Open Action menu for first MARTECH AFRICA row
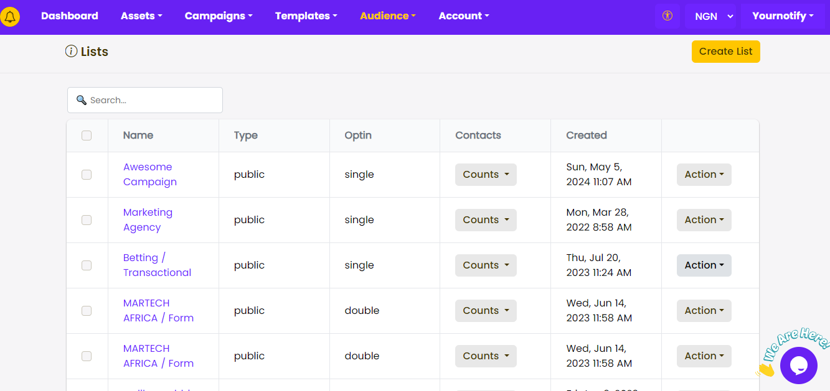 [704, 311]
